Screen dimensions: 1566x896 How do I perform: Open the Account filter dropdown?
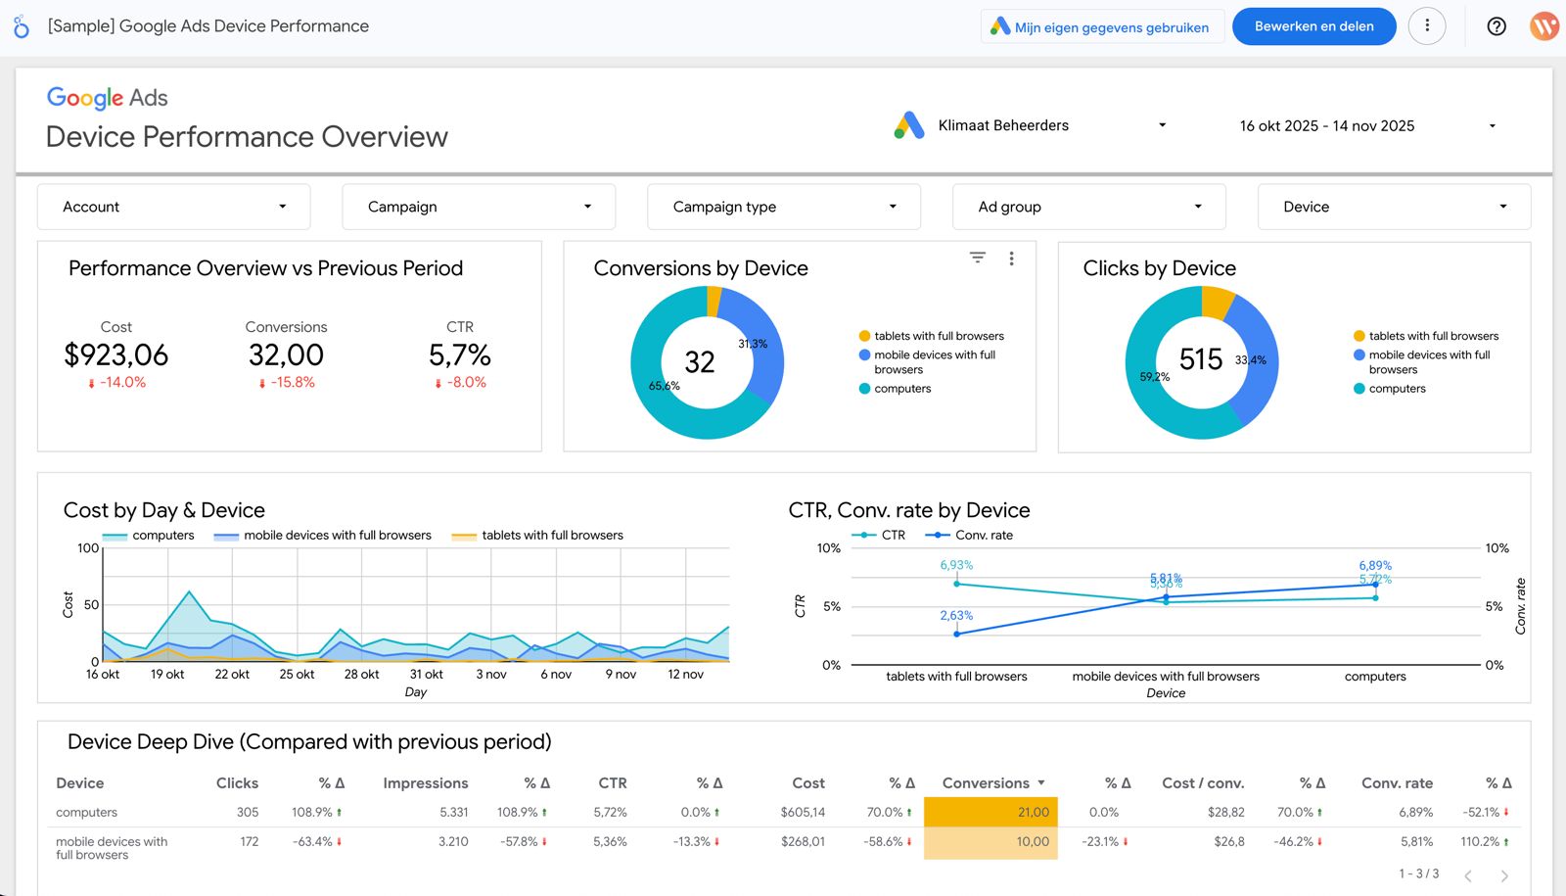pyautogui.click(x=172, y=207)
